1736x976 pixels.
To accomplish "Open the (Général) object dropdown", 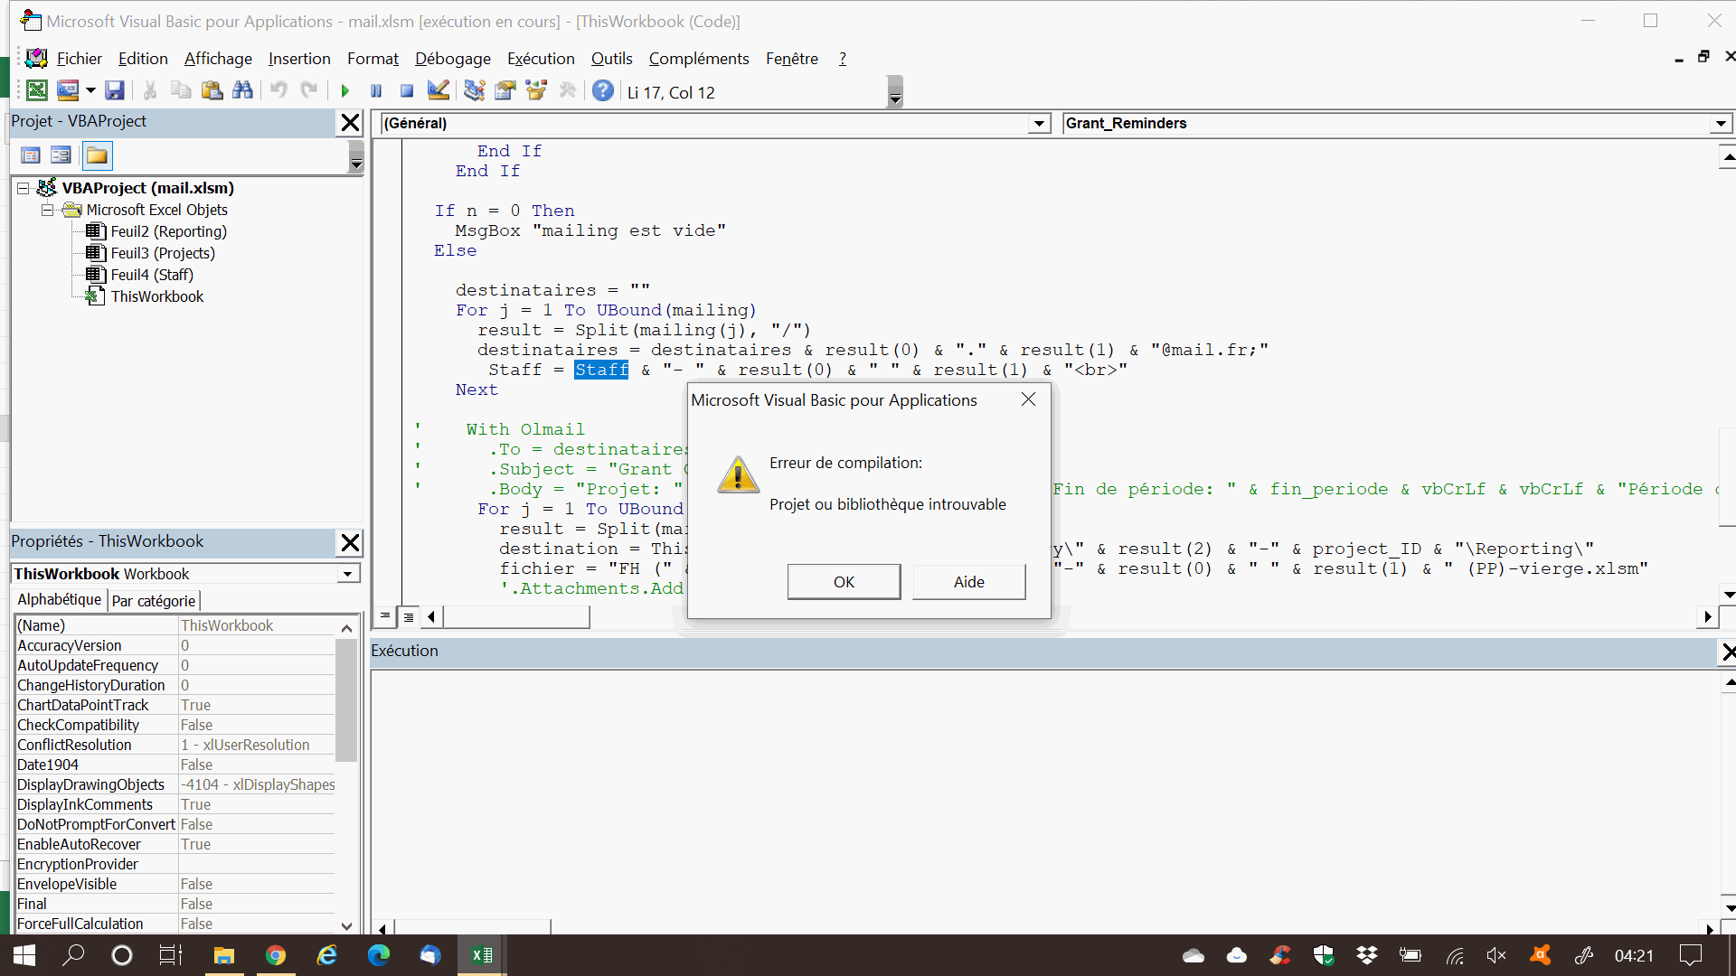I will [x=1039, y=124].
